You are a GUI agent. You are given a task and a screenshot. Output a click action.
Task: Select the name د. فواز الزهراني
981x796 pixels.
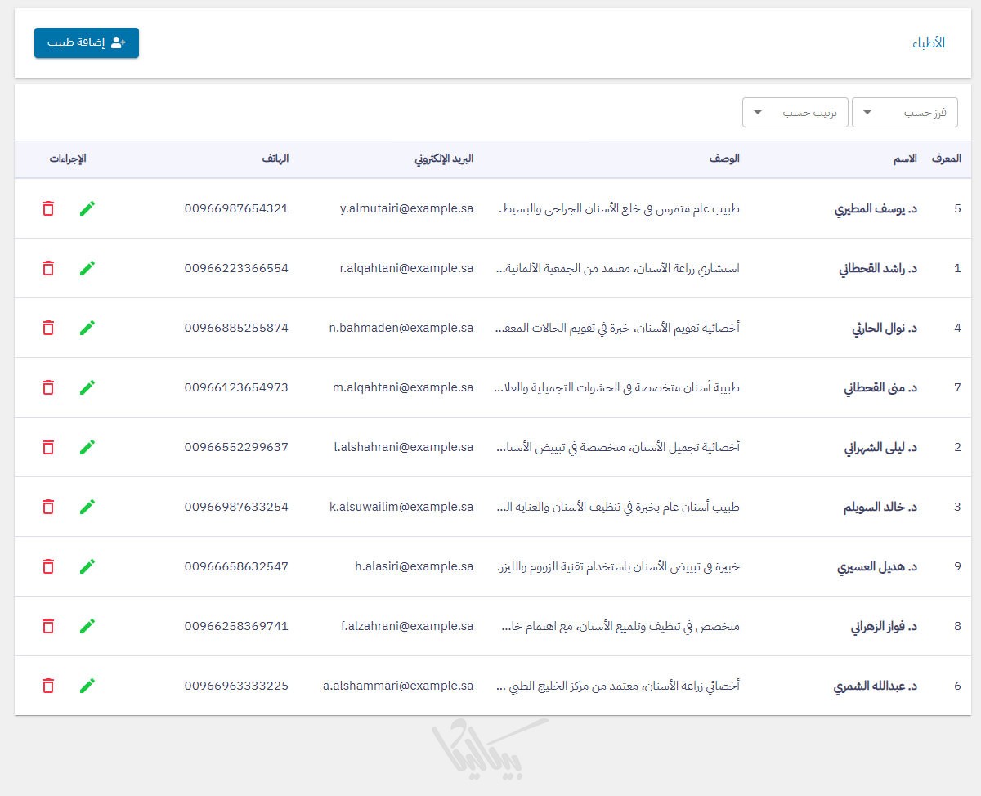884,626
